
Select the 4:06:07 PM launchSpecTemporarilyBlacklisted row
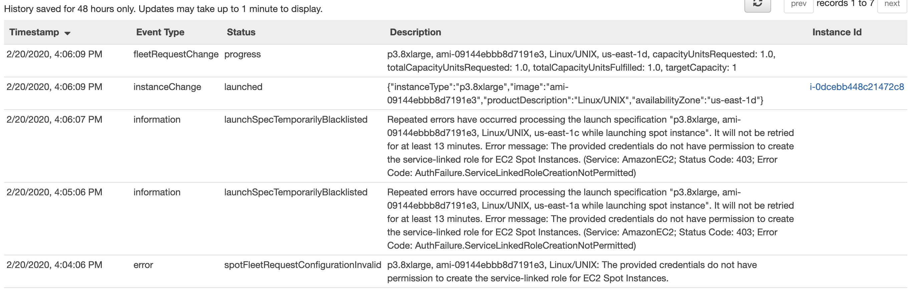pyautogui.click(x=455, y=146)
